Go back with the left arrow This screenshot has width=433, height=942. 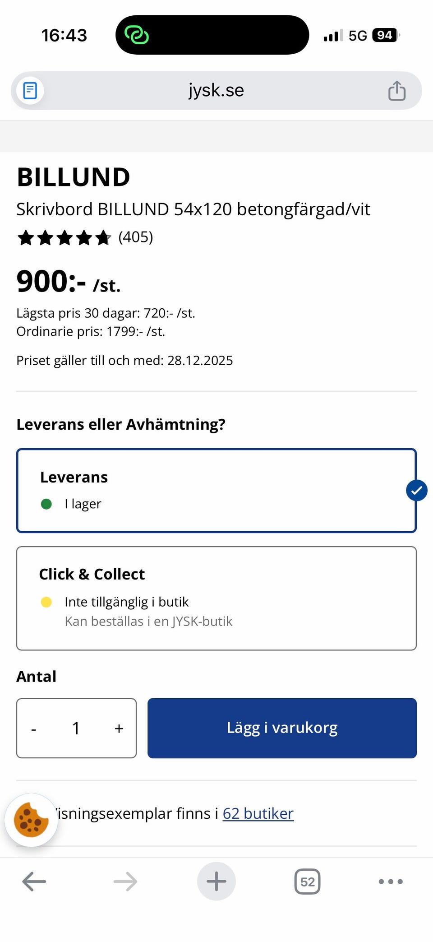[x=34, y=881]
